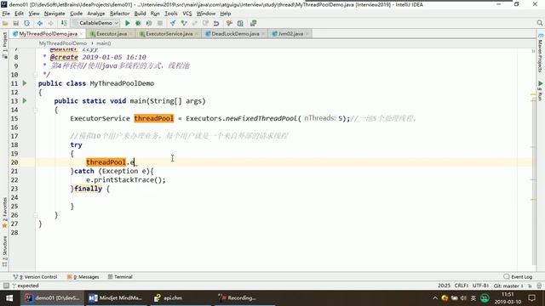Viewport: 545px width, 306px height.
Task: Open the Maven Projects side panel
Action: [540, 53]
